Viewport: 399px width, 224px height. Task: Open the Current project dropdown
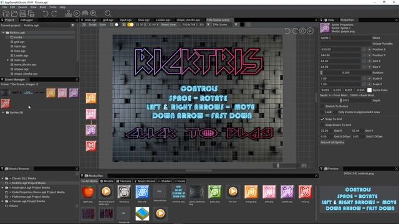[x=73, y=26]
